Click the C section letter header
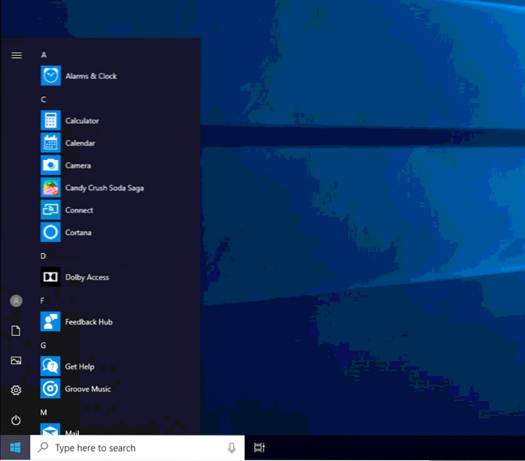Viewport: 525px width, 461px height. [44, 99]
